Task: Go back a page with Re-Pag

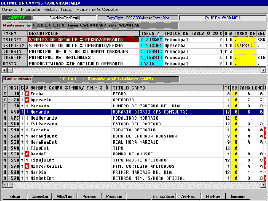Action: (213, 196)
